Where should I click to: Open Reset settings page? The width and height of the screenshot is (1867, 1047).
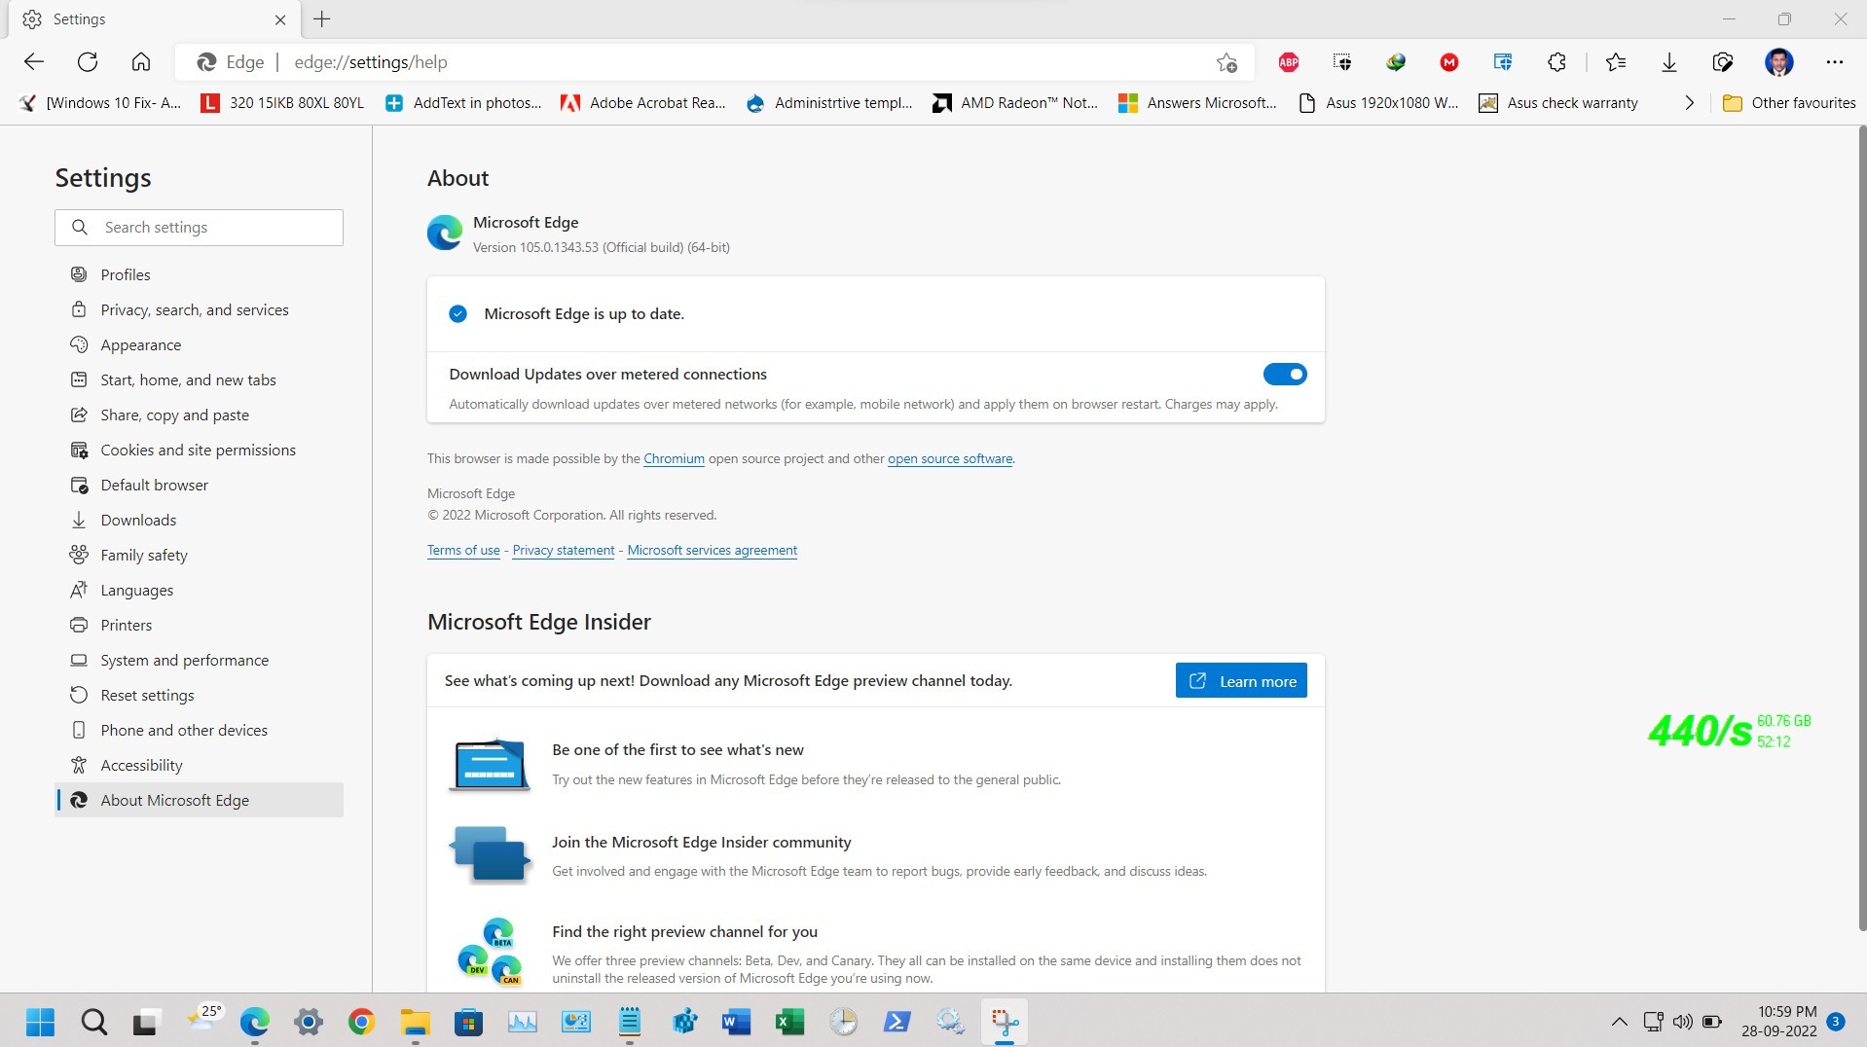pos(200,695)
